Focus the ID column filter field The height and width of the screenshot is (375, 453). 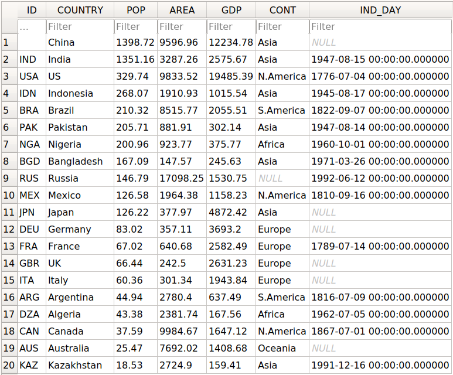[x=32, y=26]
